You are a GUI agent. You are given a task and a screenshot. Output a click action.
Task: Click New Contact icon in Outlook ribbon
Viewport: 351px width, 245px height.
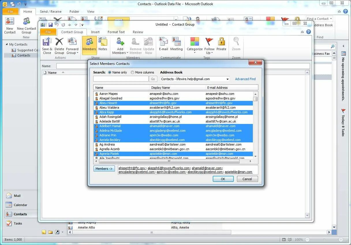[x=10, y=21]
